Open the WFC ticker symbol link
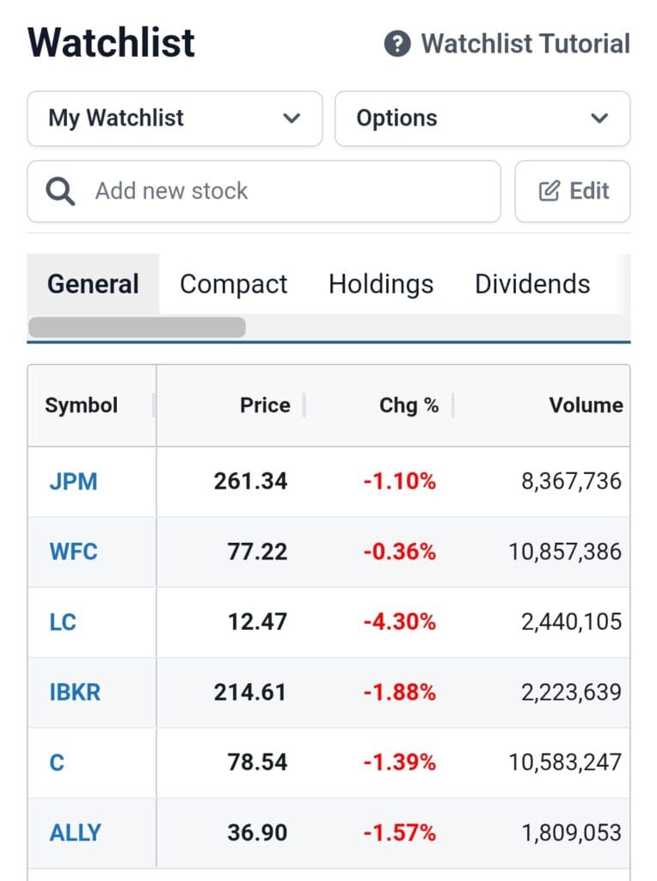 pyautogui.click(x=73, y=551)
